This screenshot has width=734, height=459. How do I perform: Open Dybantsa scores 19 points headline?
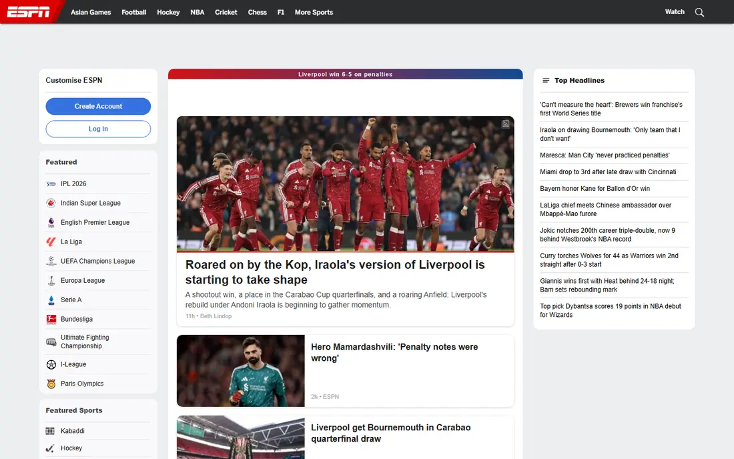tap(611, 311)
